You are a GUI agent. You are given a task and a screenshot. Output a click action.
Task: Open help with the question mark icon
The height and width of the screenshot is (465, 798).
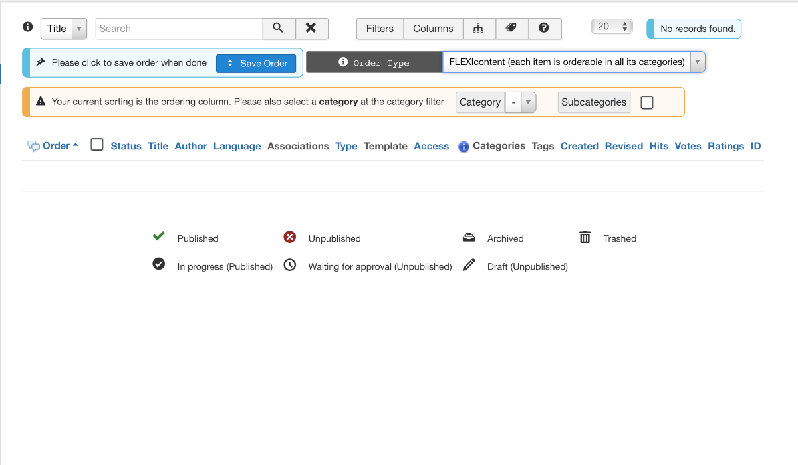point(544,29)
